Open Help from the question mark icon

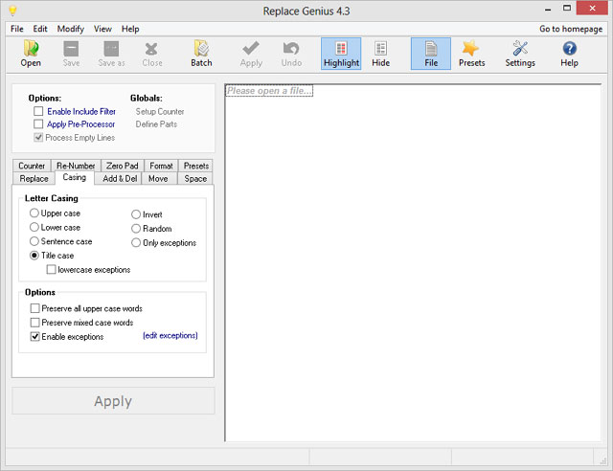(569, 54)
